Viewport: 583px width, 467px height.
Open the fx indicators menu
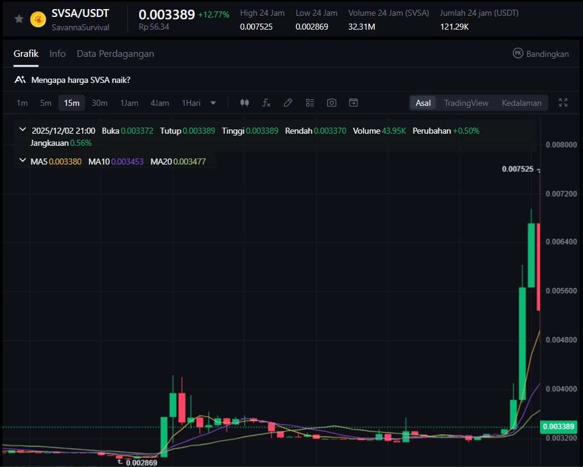[x=266, y=103]
